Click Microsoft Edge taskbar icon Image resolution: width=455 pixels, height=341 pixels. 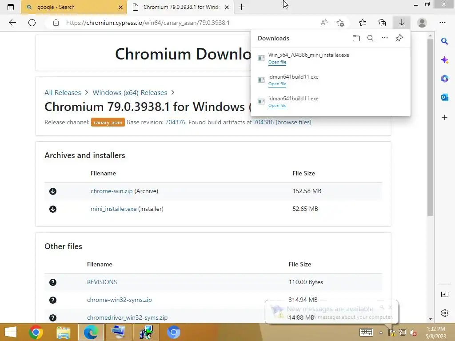click(91, 332)
